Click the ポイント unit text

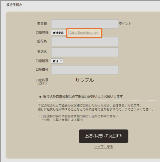pyautogui.click(x=125, y=23)
